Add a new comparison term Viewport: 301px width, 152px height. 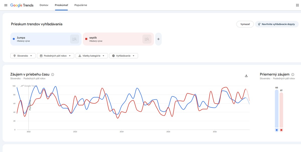point(158,39)
